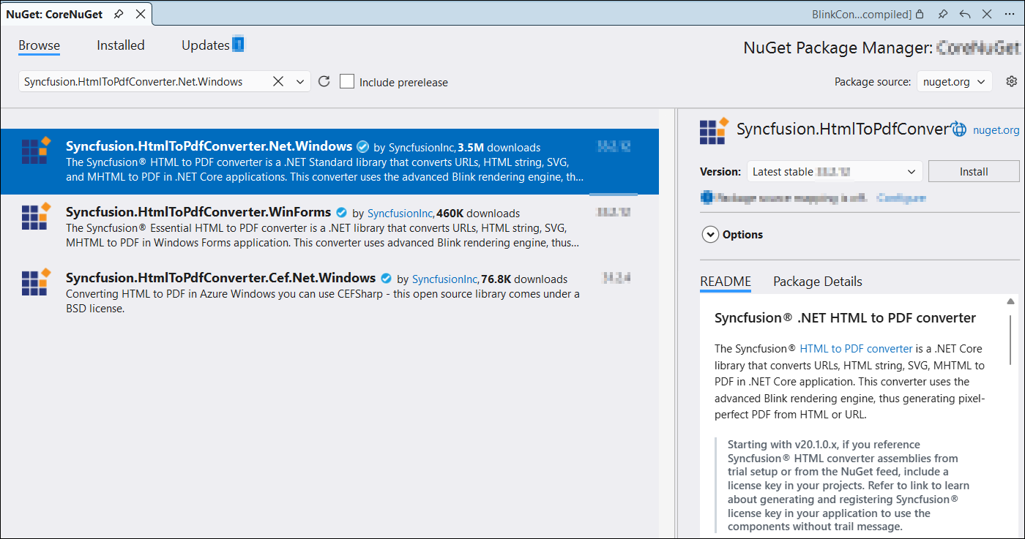Open the more options ellipsis menu
Screen dimensions: 1025x539
click(1010, 14)
